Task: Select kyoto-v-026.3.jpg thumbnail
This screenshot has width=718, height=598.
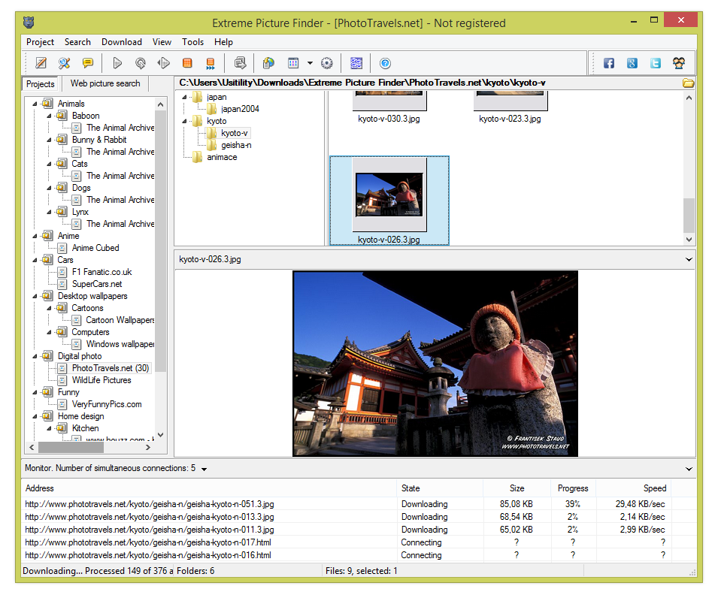Action: point(389,201)
